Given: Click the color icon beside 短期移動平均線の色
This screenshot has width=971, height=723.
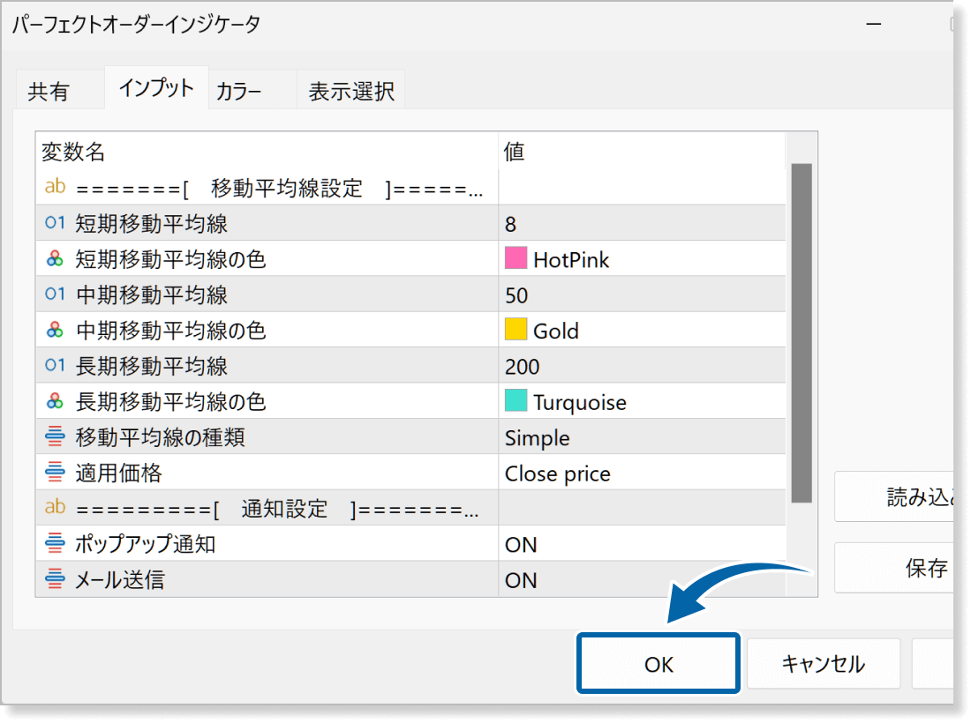Looking at the screenshot, I should [x=55, y=259].
